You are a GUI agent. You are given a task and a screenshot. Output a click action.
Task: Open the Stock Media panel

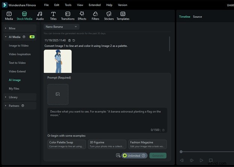point(24,16)
